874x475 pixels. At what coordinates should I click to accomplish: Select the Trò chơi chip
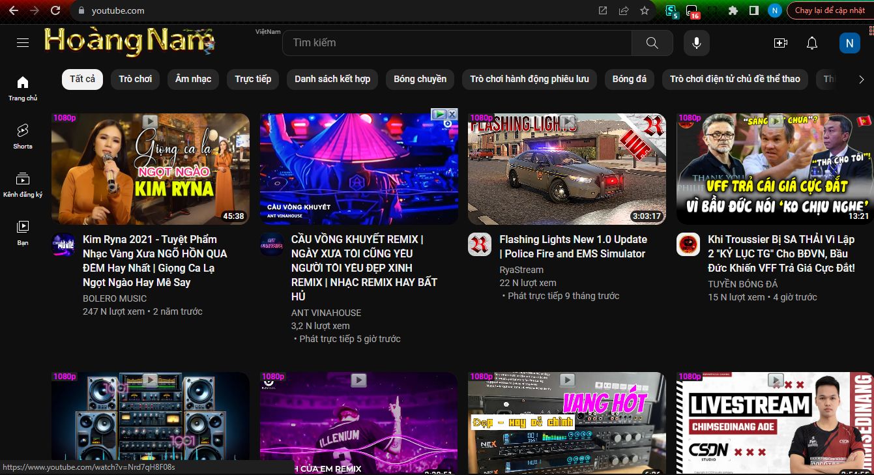(135, 79)
